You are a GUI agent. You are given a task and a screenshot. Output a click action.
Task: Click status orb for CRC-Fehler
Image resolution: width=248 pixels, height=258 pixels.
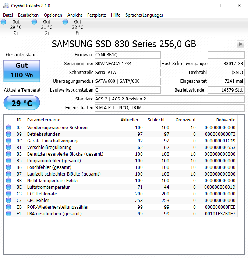8,200
